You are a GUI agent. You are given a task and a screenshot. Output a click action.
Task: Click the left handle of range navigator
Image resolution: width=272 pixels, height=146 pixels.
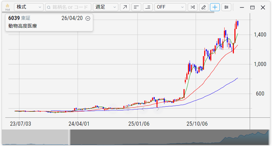point(69,137)
